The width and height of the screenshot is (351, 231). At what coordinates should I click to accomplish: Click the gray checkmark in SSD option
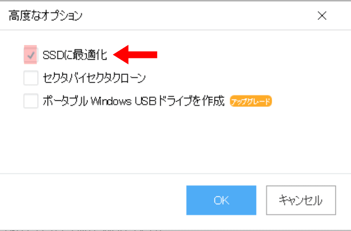pyautogui.click(x=31, y=55)
